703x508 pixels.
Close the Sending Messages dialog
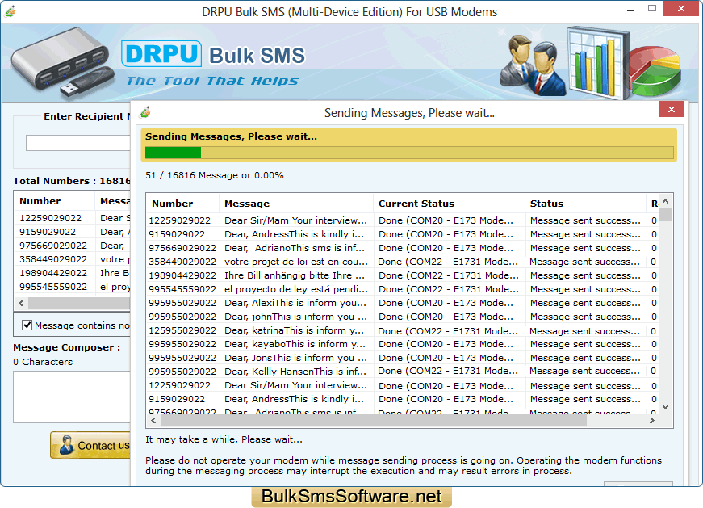[671, 110]
